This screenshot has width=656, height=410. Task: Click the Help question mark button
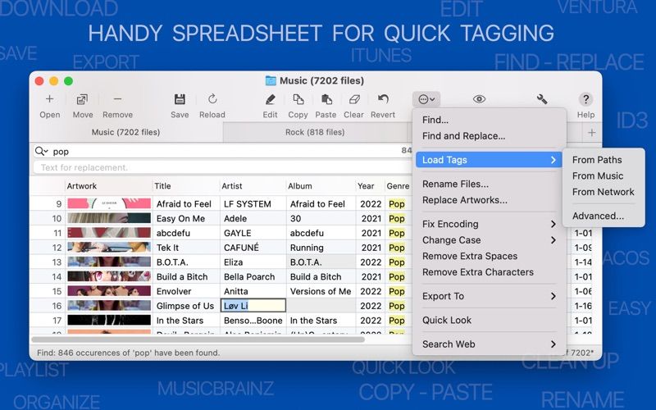(x=585, y=99)
